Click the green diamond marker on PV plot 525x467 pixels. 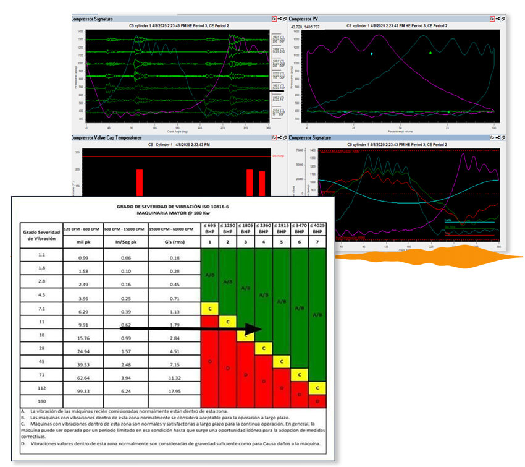(431, 53)
